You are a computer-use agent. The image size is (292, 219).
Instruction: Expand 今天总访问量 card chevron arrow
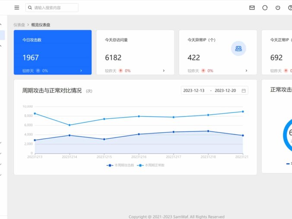point(164,71)
